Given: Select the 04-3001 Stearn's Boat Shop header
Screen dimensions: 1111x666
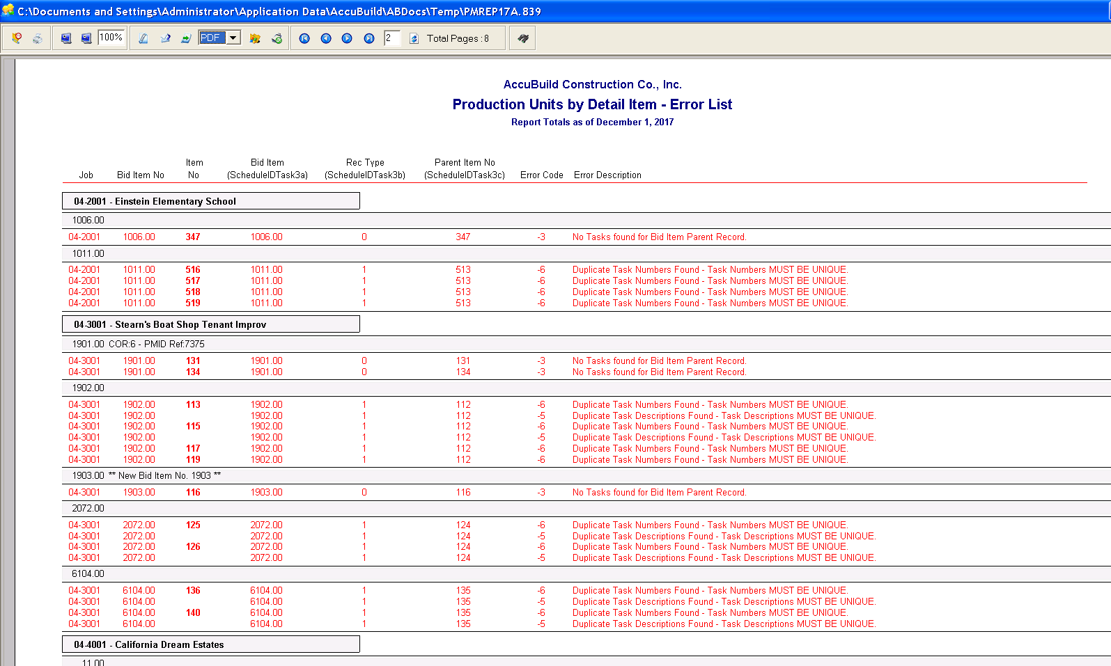Looking at the screenshot, I should coord(210,324).
